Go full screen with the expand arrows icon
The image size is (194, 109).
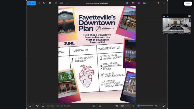click(x=164, y=106)
